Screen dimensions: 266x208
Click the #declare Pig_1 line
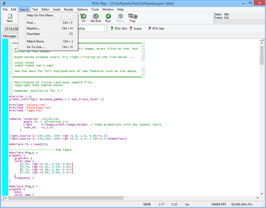(23, 153)
